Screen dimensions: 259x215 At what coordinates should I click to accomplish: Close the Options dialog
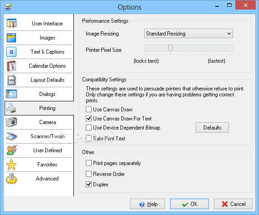pyautogui.click(x=246, y=5)
